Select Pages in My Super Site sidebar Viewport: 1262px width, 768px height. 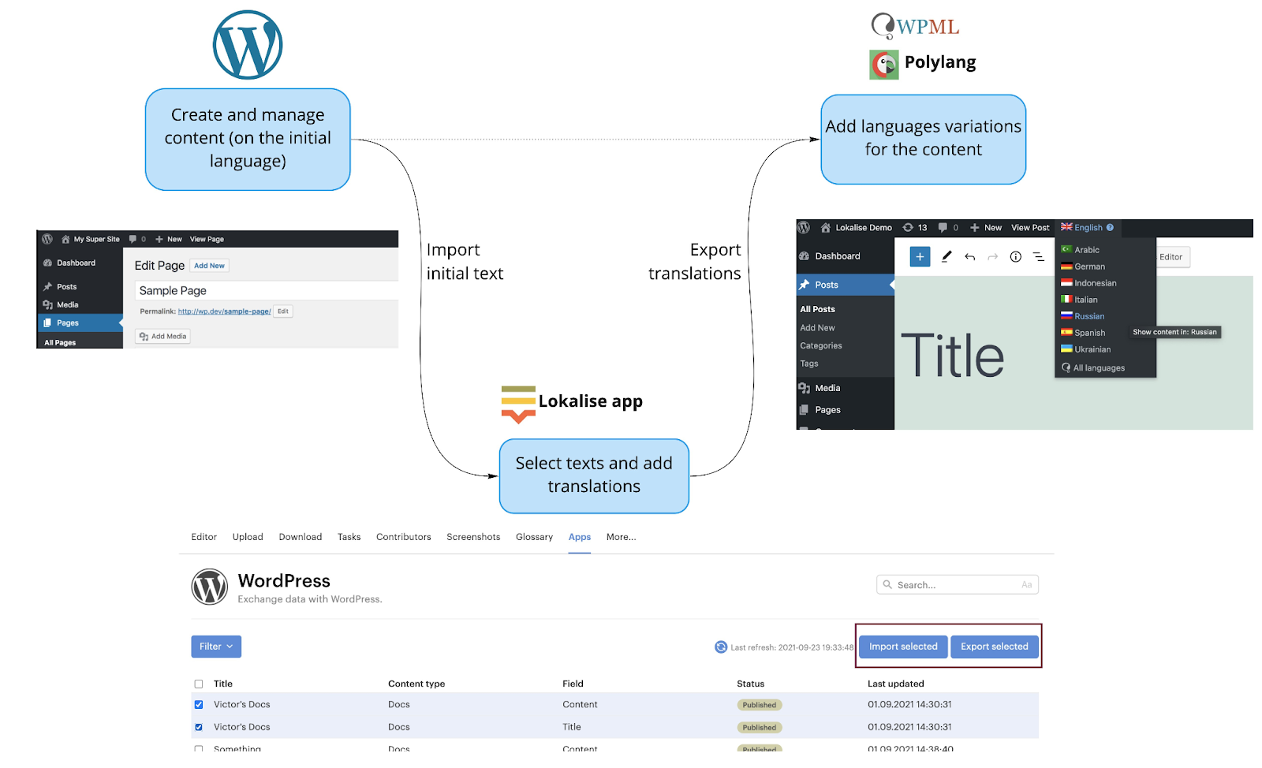[x=79, y=323]
